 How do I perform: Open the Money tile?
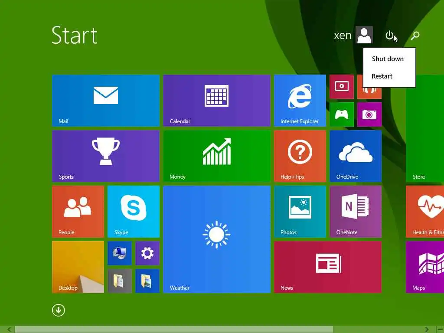pos(217,156)
